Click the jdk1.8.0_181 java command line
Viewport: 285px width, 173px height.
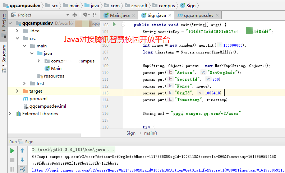[x=73, y=150]
